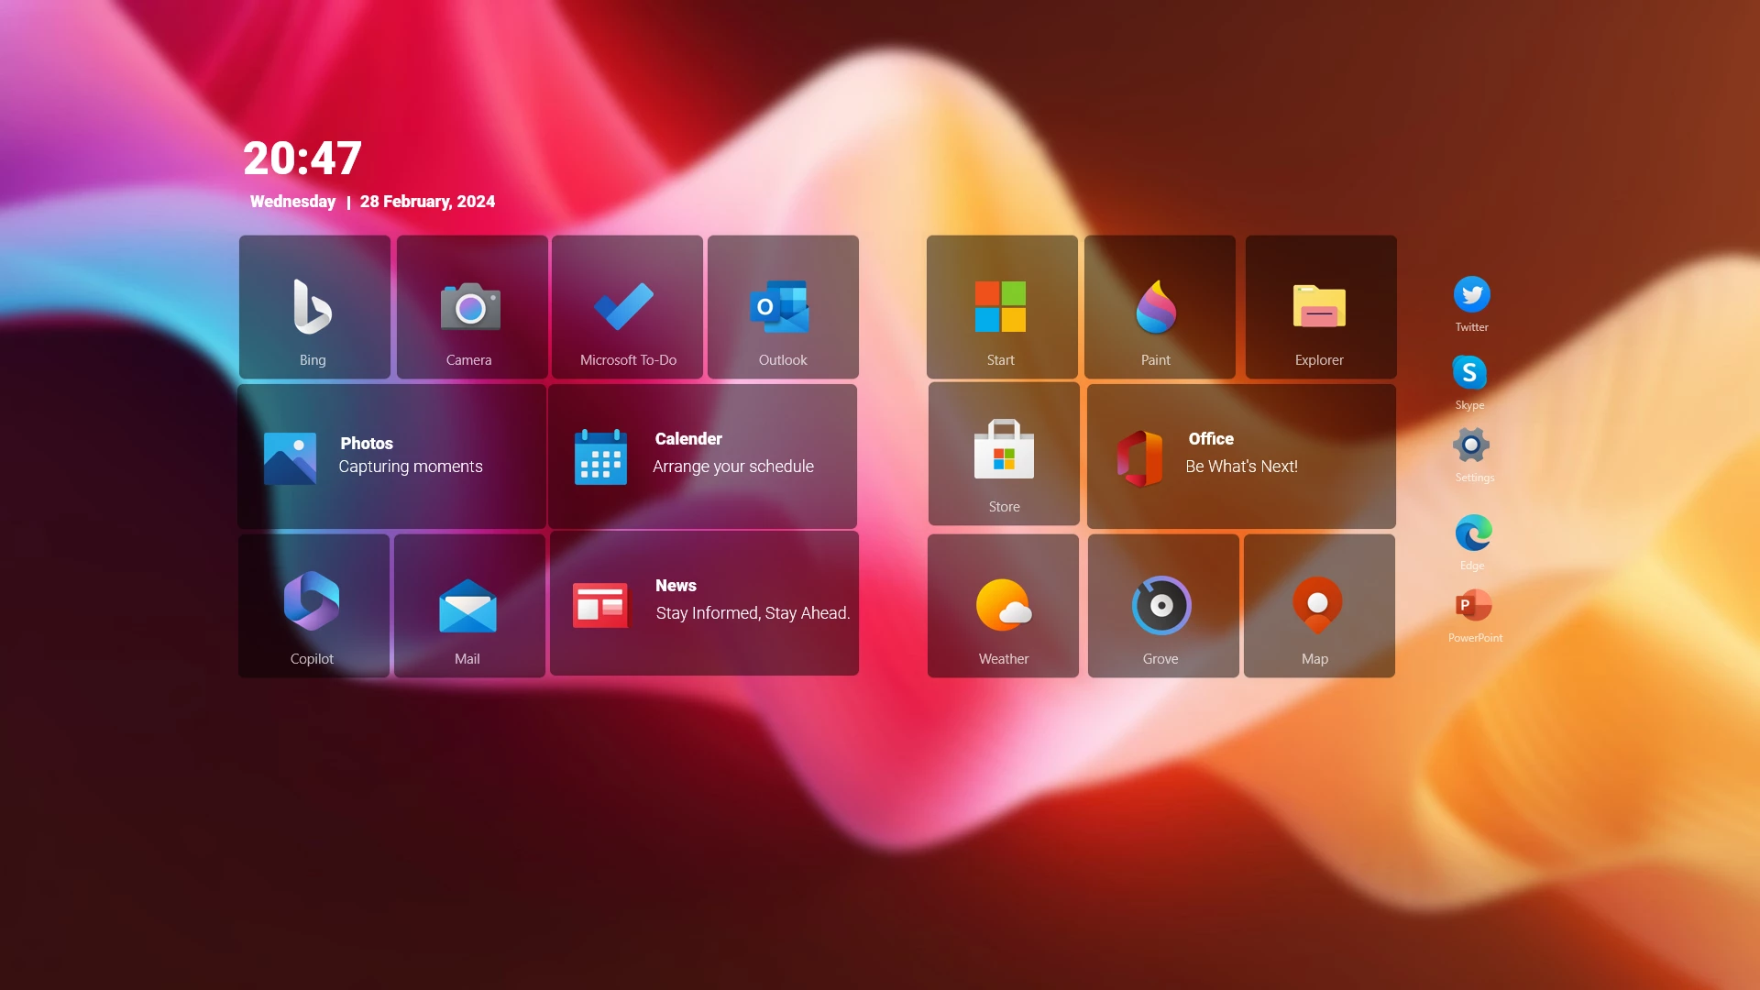1760x990 pixels.
Task: Open the Map tile
Action: click(1319, 606)
